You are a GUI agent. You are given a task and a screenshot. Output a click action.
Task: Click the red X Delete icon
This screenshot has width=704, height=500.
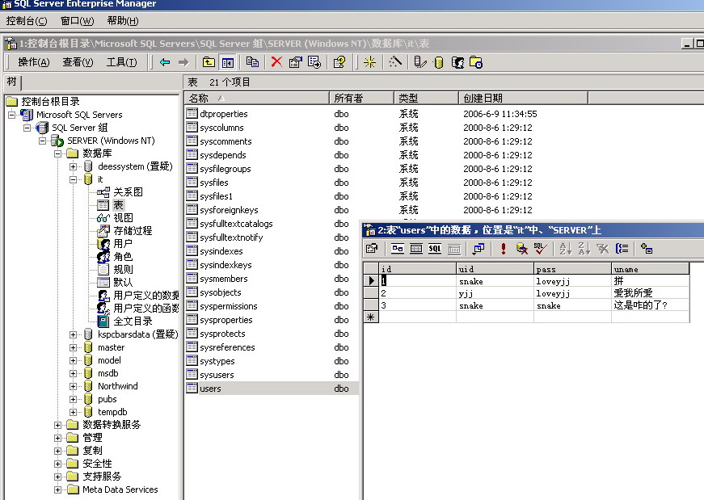(x=276, y=62)
